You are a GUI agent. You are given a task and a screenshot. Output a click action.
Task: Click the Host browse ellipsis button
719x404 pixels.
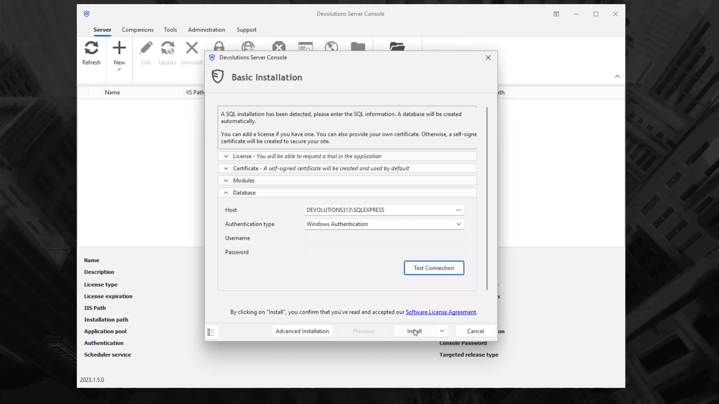coord(458,210)
